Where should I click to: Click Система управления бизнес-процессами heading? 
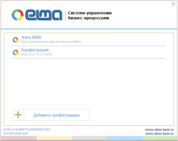[x=90, y=15]
